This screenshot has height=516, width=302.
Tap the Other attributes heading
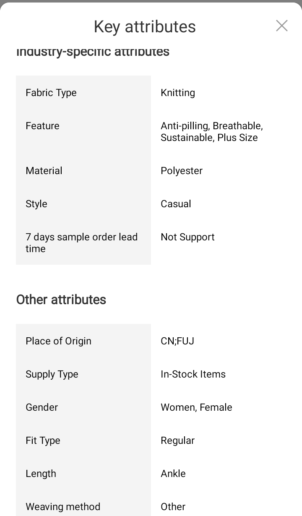[x=61, y=300]
